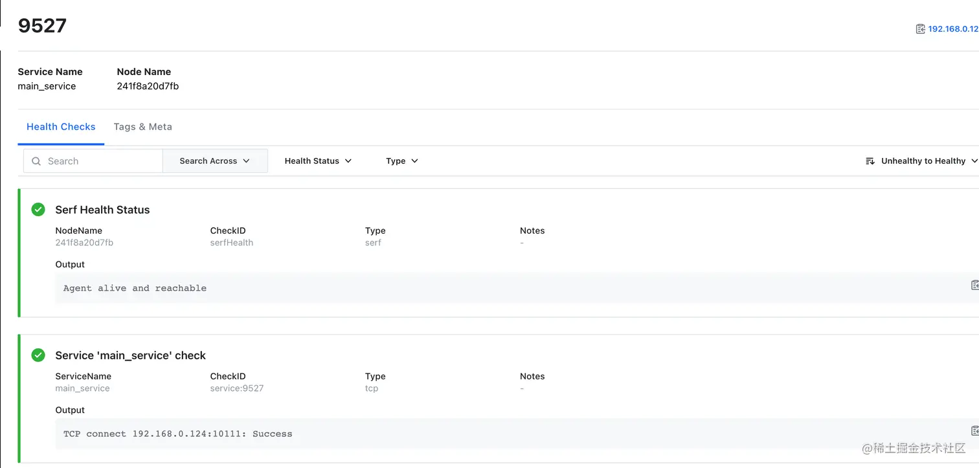The image size is (979, 468).
Task: Copy the 'Agent alive and reachable' output
Action: (974, 285)
